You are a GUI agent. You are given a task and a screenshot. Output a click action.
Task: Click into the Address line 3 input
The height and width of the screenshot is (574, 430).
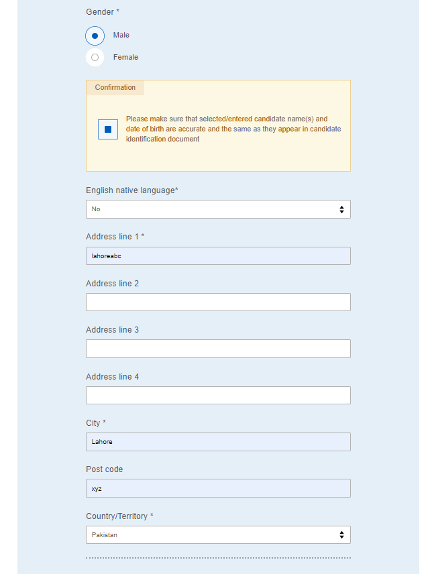pos(218,349)
